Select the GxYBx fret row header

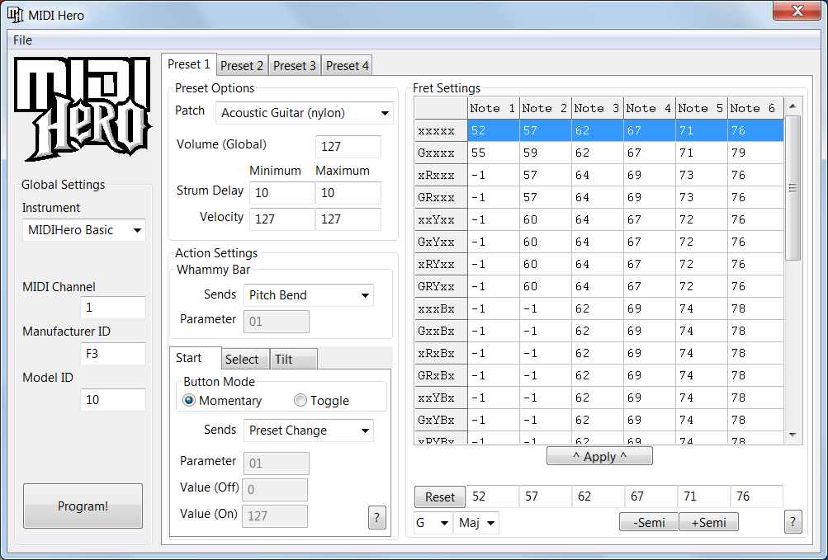(440, 420)
